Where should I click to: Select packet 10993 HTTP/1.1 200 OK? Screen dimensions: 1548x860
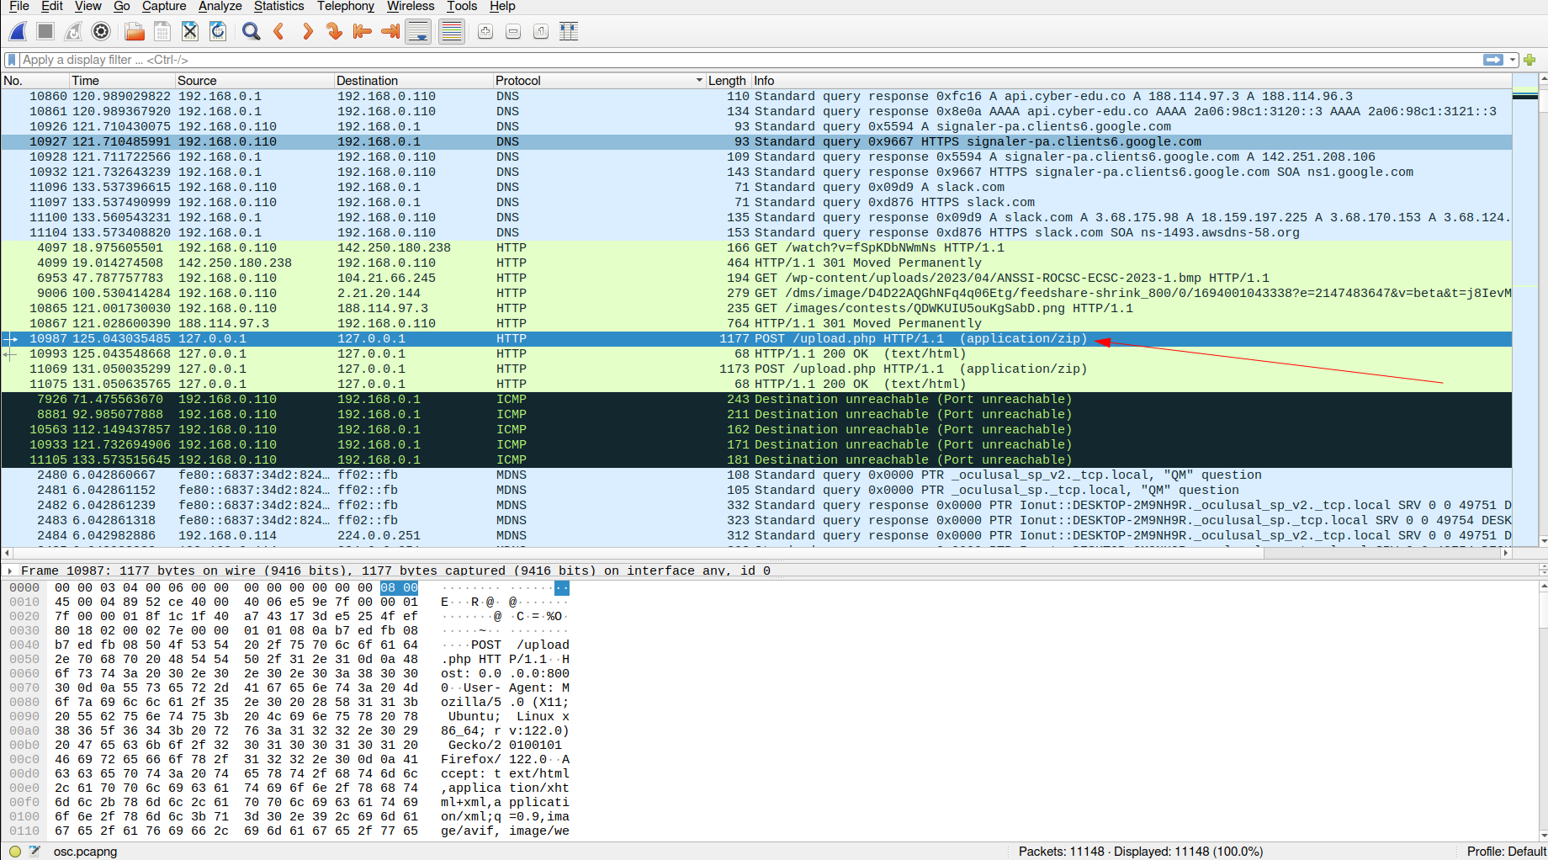tap(756, 353)
